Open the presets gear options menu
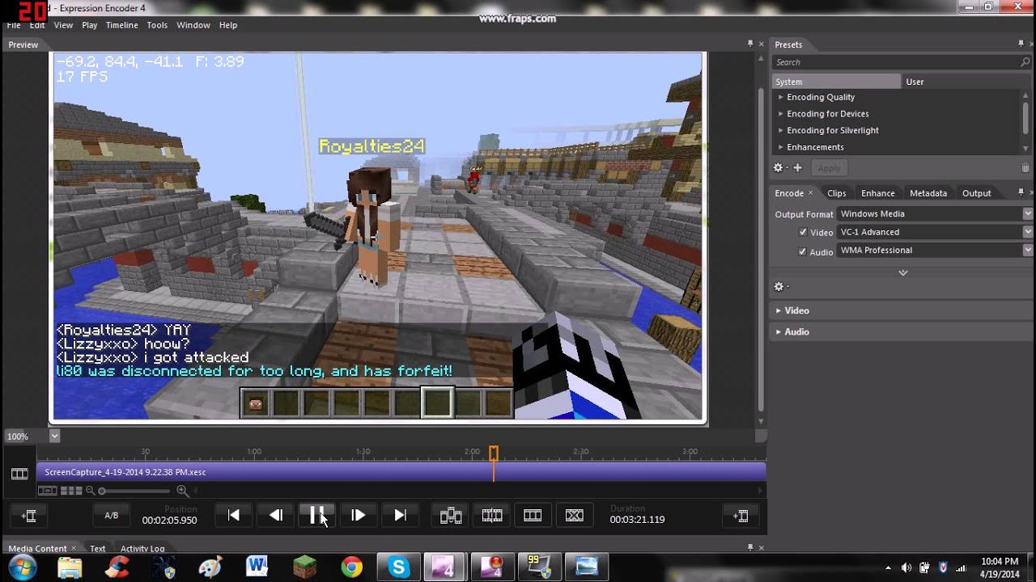 pyautogui.click(x=779, y=168)
